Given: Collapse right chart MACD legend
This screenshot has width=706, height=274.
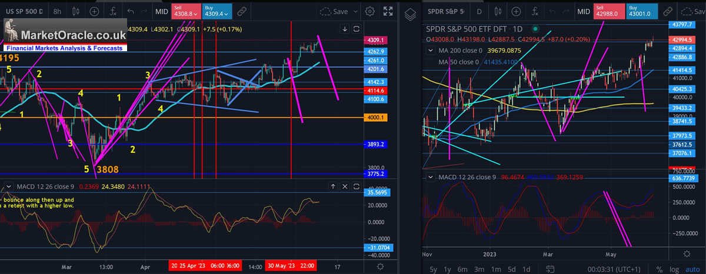Looking at the screenshot, I should (x=429, y=176).
